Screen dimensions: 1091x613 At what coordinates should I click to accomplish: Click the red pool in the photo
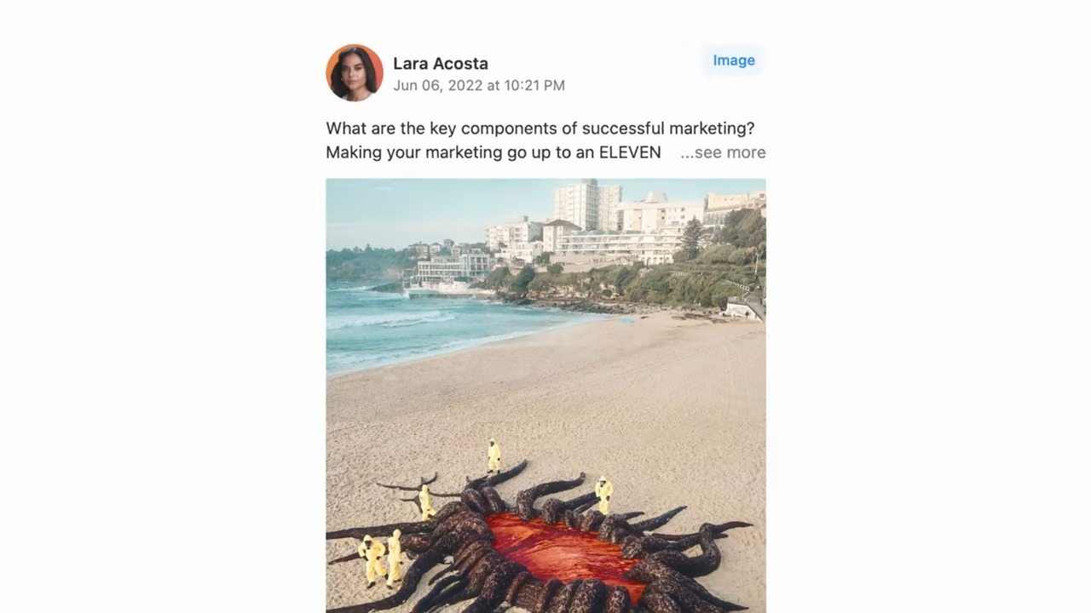point(563,550)
